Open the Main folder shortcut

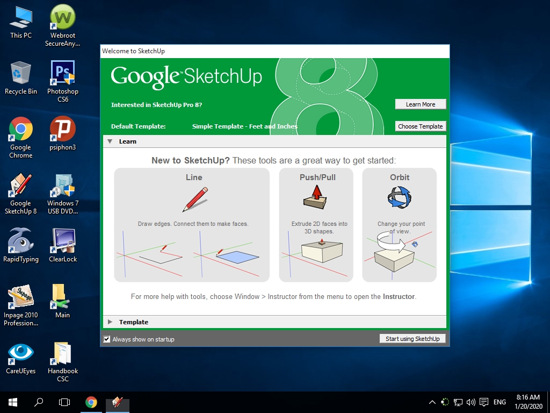point(62,301)
